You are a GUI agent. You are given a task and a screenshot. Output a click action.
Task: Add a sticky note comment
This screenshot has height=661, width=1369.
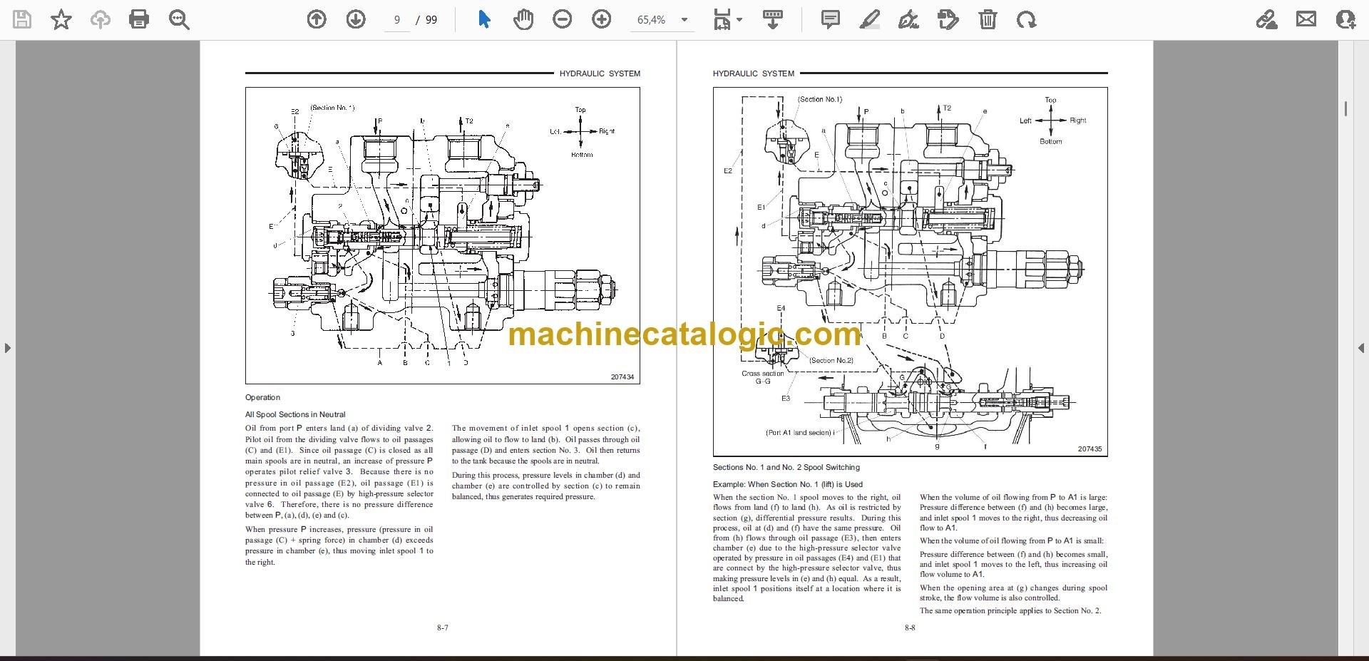click(x=831, y=19)
